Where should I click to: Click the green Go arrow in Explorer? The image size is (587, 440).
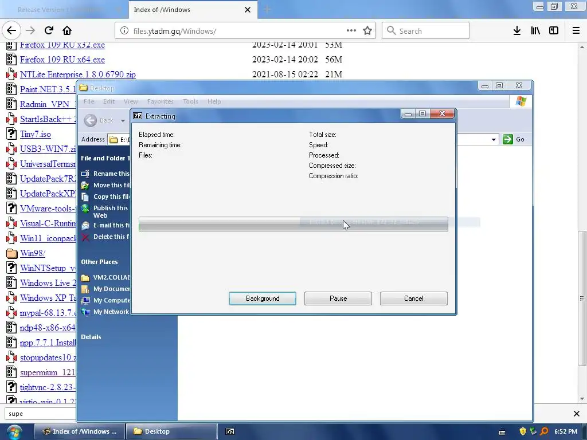pos(508,139)
